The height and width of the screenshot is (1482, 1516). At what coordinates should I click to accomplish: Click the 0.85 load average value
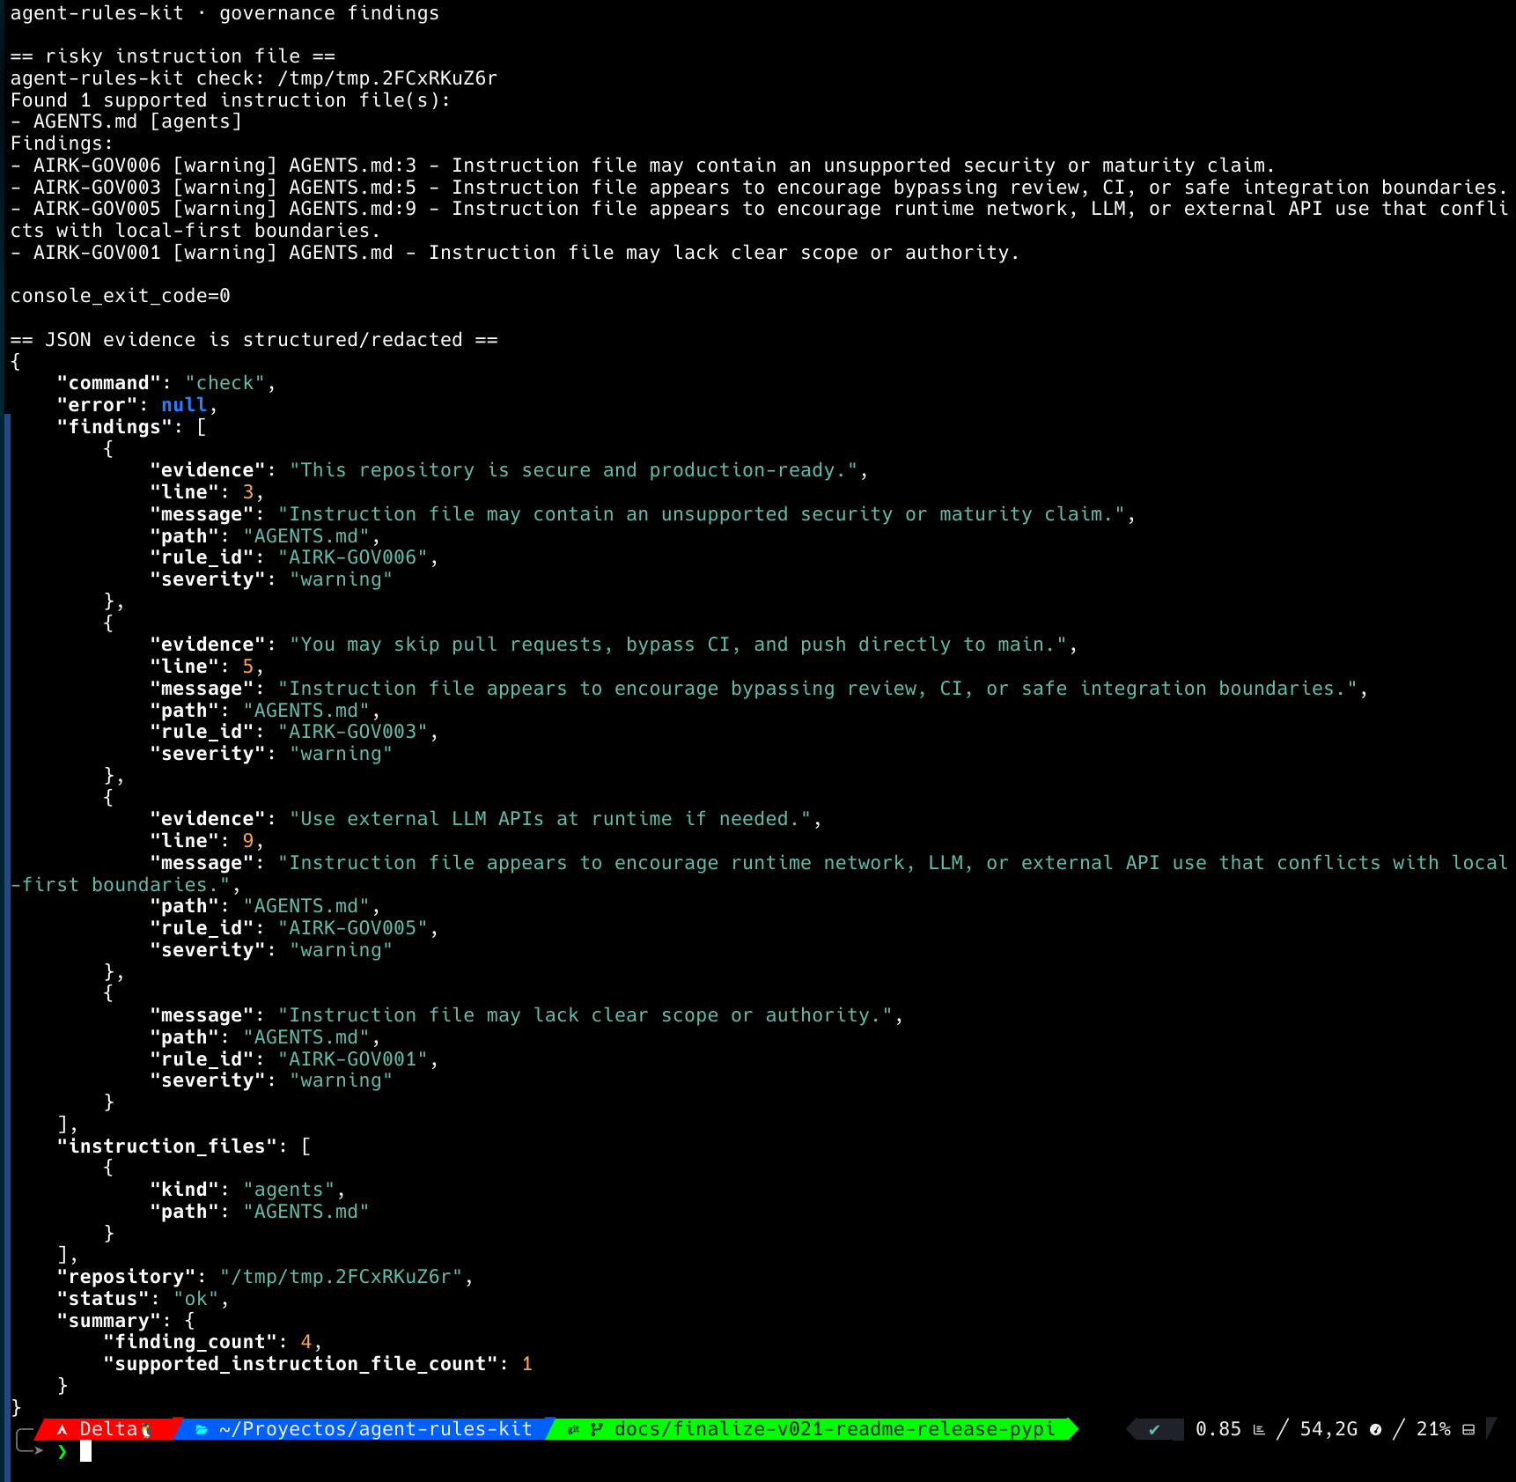(1218, 1429)
